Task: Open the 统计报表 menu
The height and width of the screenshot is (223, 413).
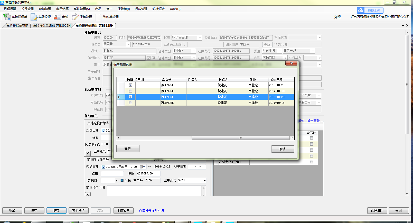Action: (x=158, y=9)
